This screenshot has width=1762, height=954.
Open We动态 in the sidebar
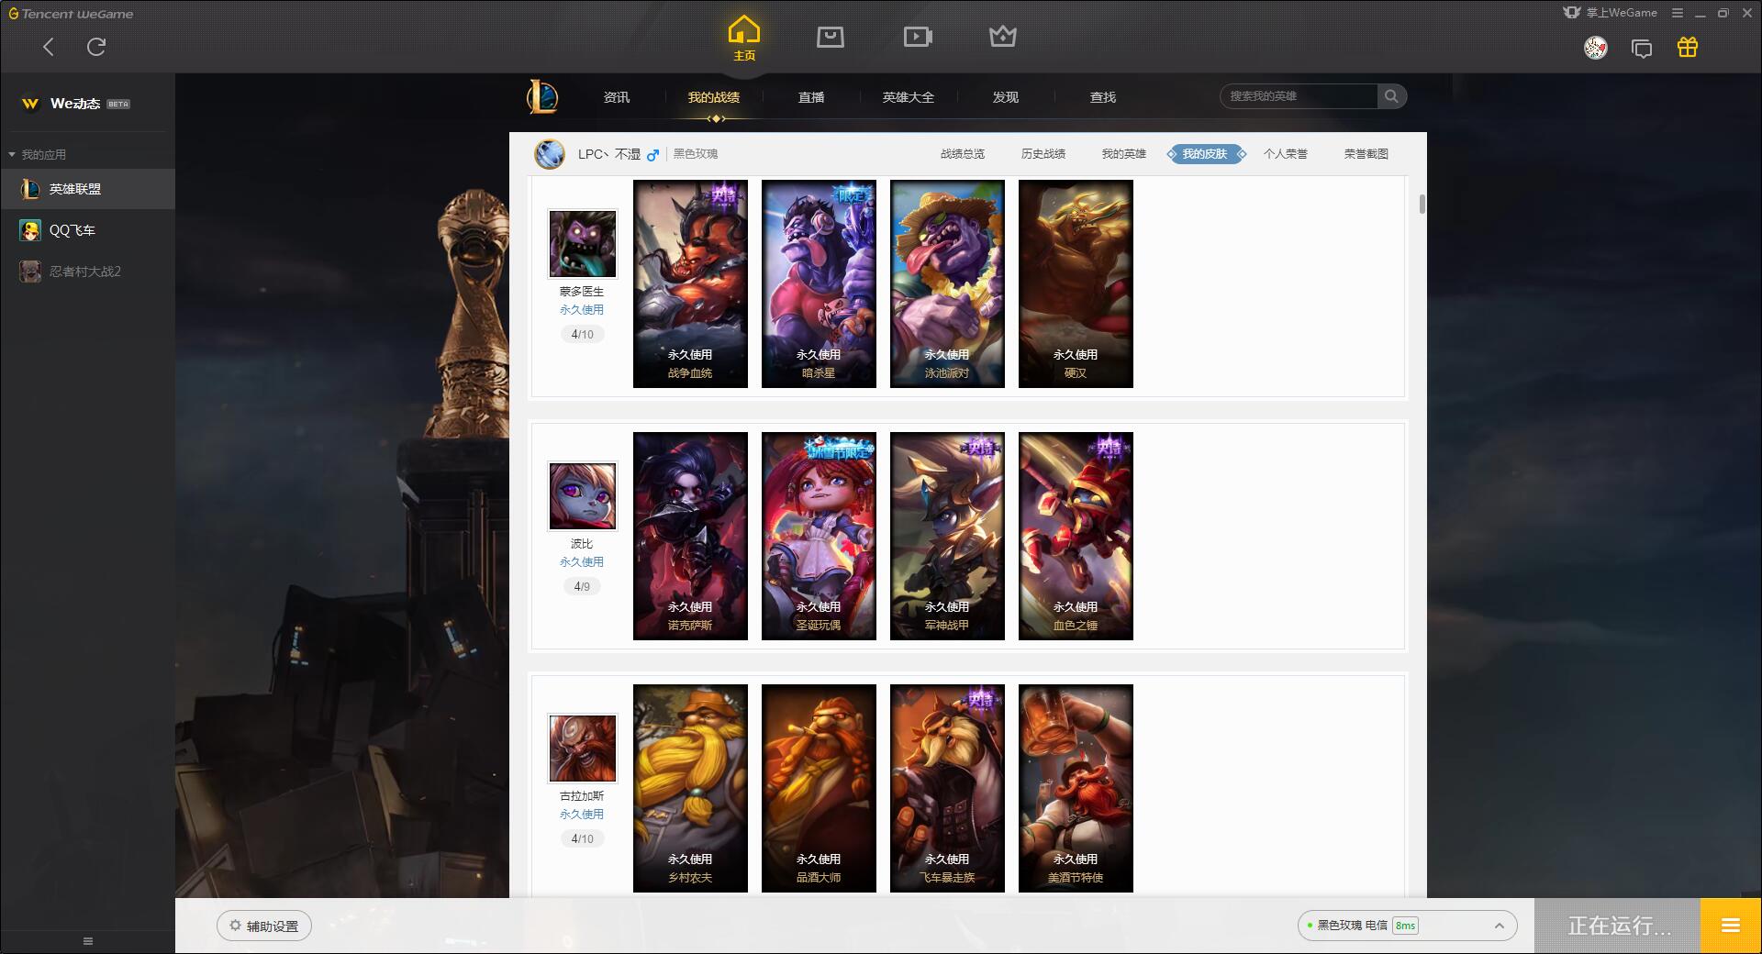tap(75, 104)
